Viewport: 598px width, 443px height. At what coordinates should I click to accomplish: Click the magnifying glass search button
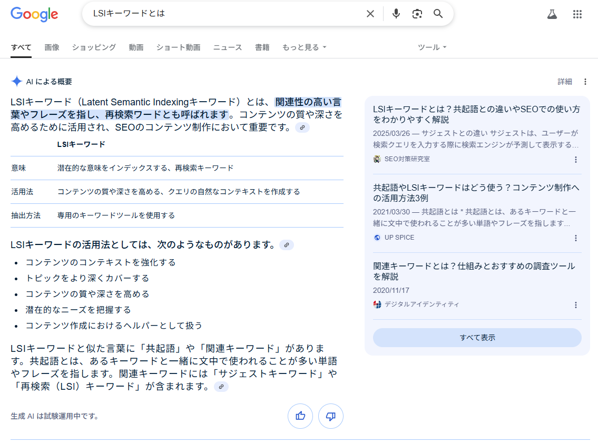[x=438, y=14]
